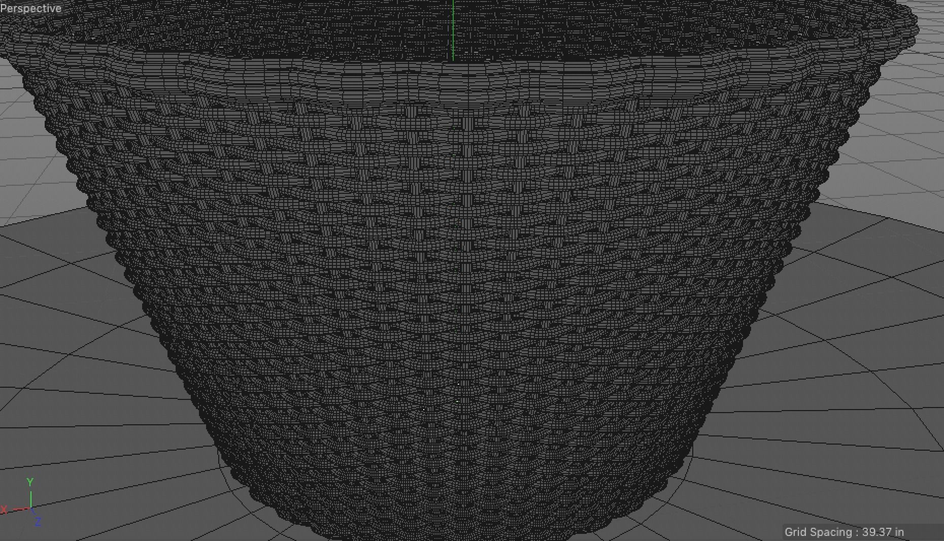Click the Perspective viewport label
The image size is (944, 541).
click(31, 9)
